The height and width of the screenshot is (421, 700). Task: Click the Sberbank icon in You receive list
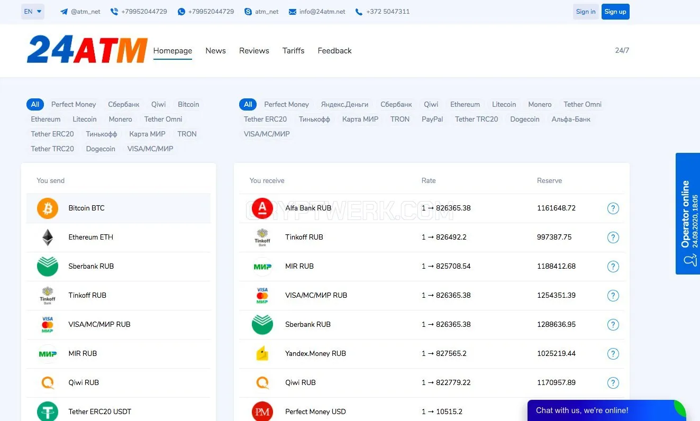[x=262, y=325]
